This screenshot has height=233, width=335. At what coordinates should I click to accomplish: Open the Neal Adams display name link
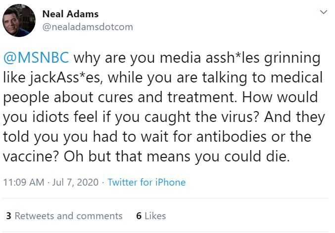coord(70,14)
